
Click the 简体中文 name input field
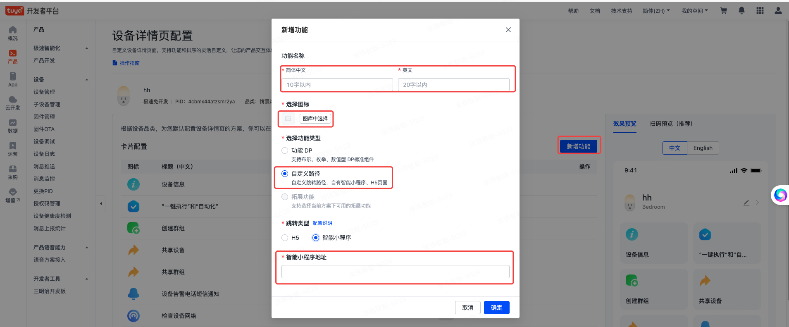[x=337, y=85]
